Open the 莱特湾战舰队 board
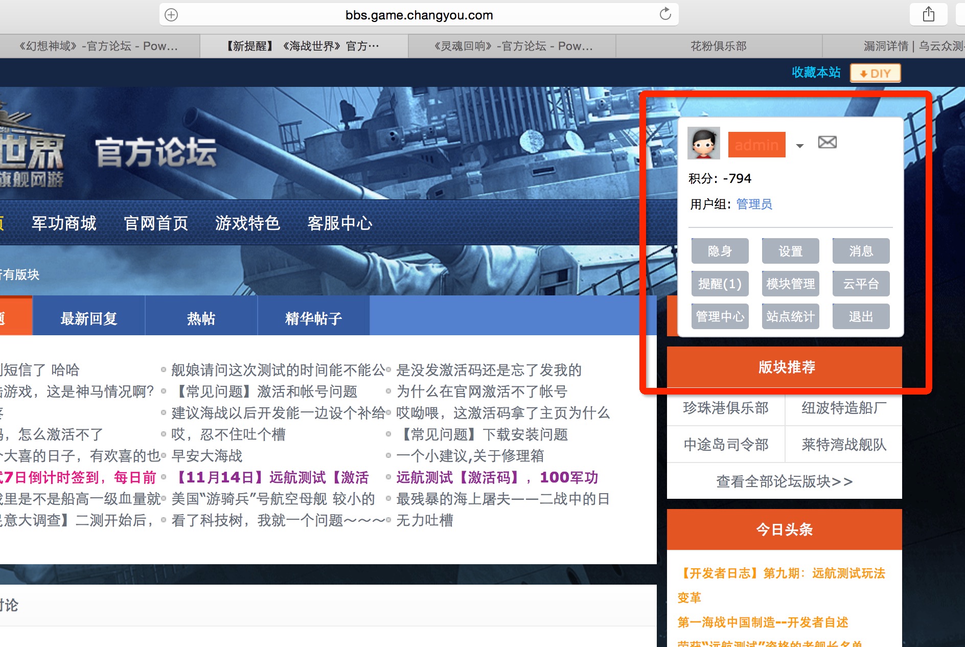Screen dimensions: 965x647 [844, 445]
